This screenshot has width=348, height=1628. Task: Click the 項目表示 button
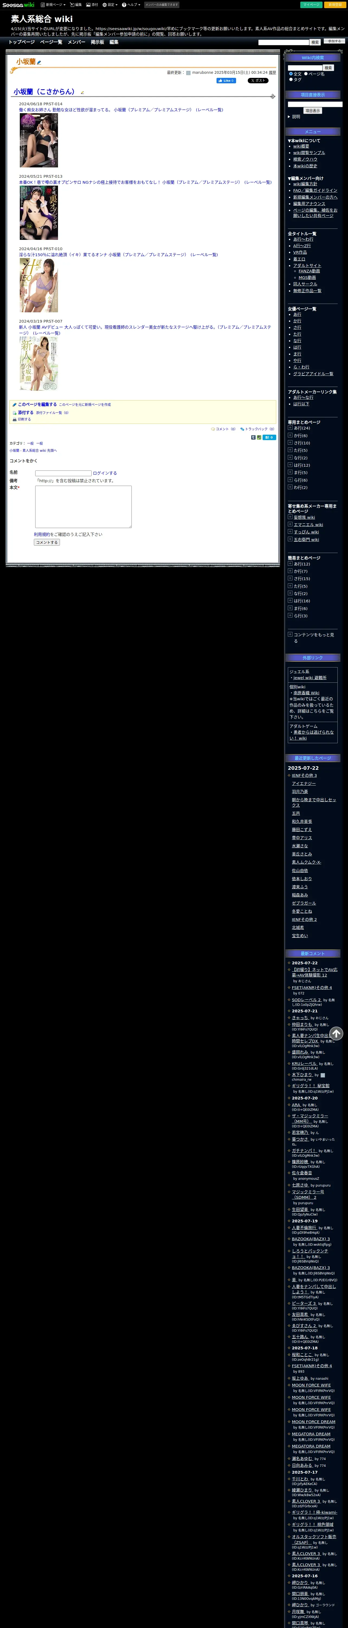(x=313, y=111)
